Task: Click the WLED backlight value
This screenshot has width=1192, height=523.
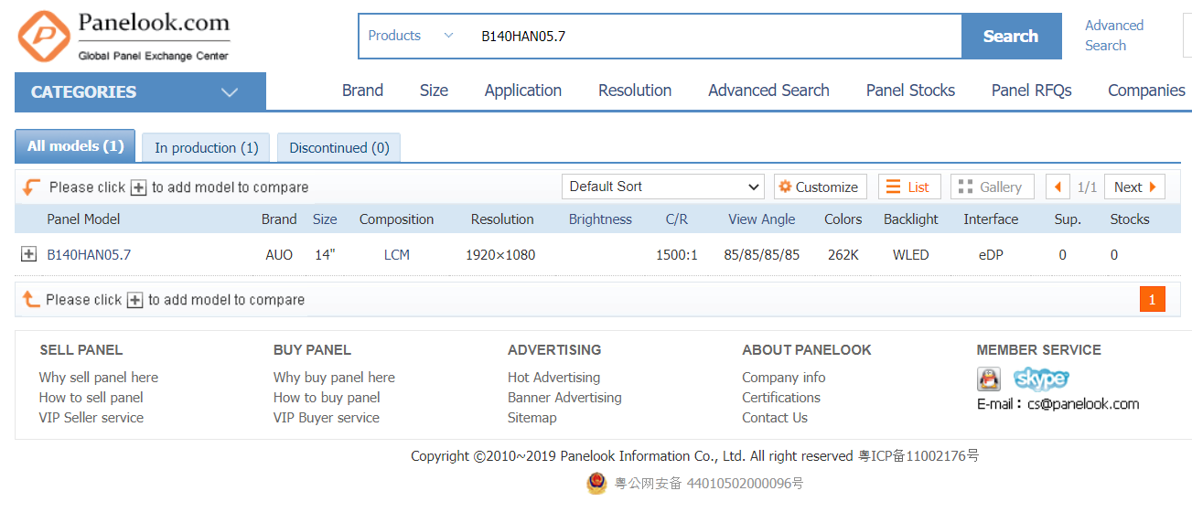Action: 911,255
